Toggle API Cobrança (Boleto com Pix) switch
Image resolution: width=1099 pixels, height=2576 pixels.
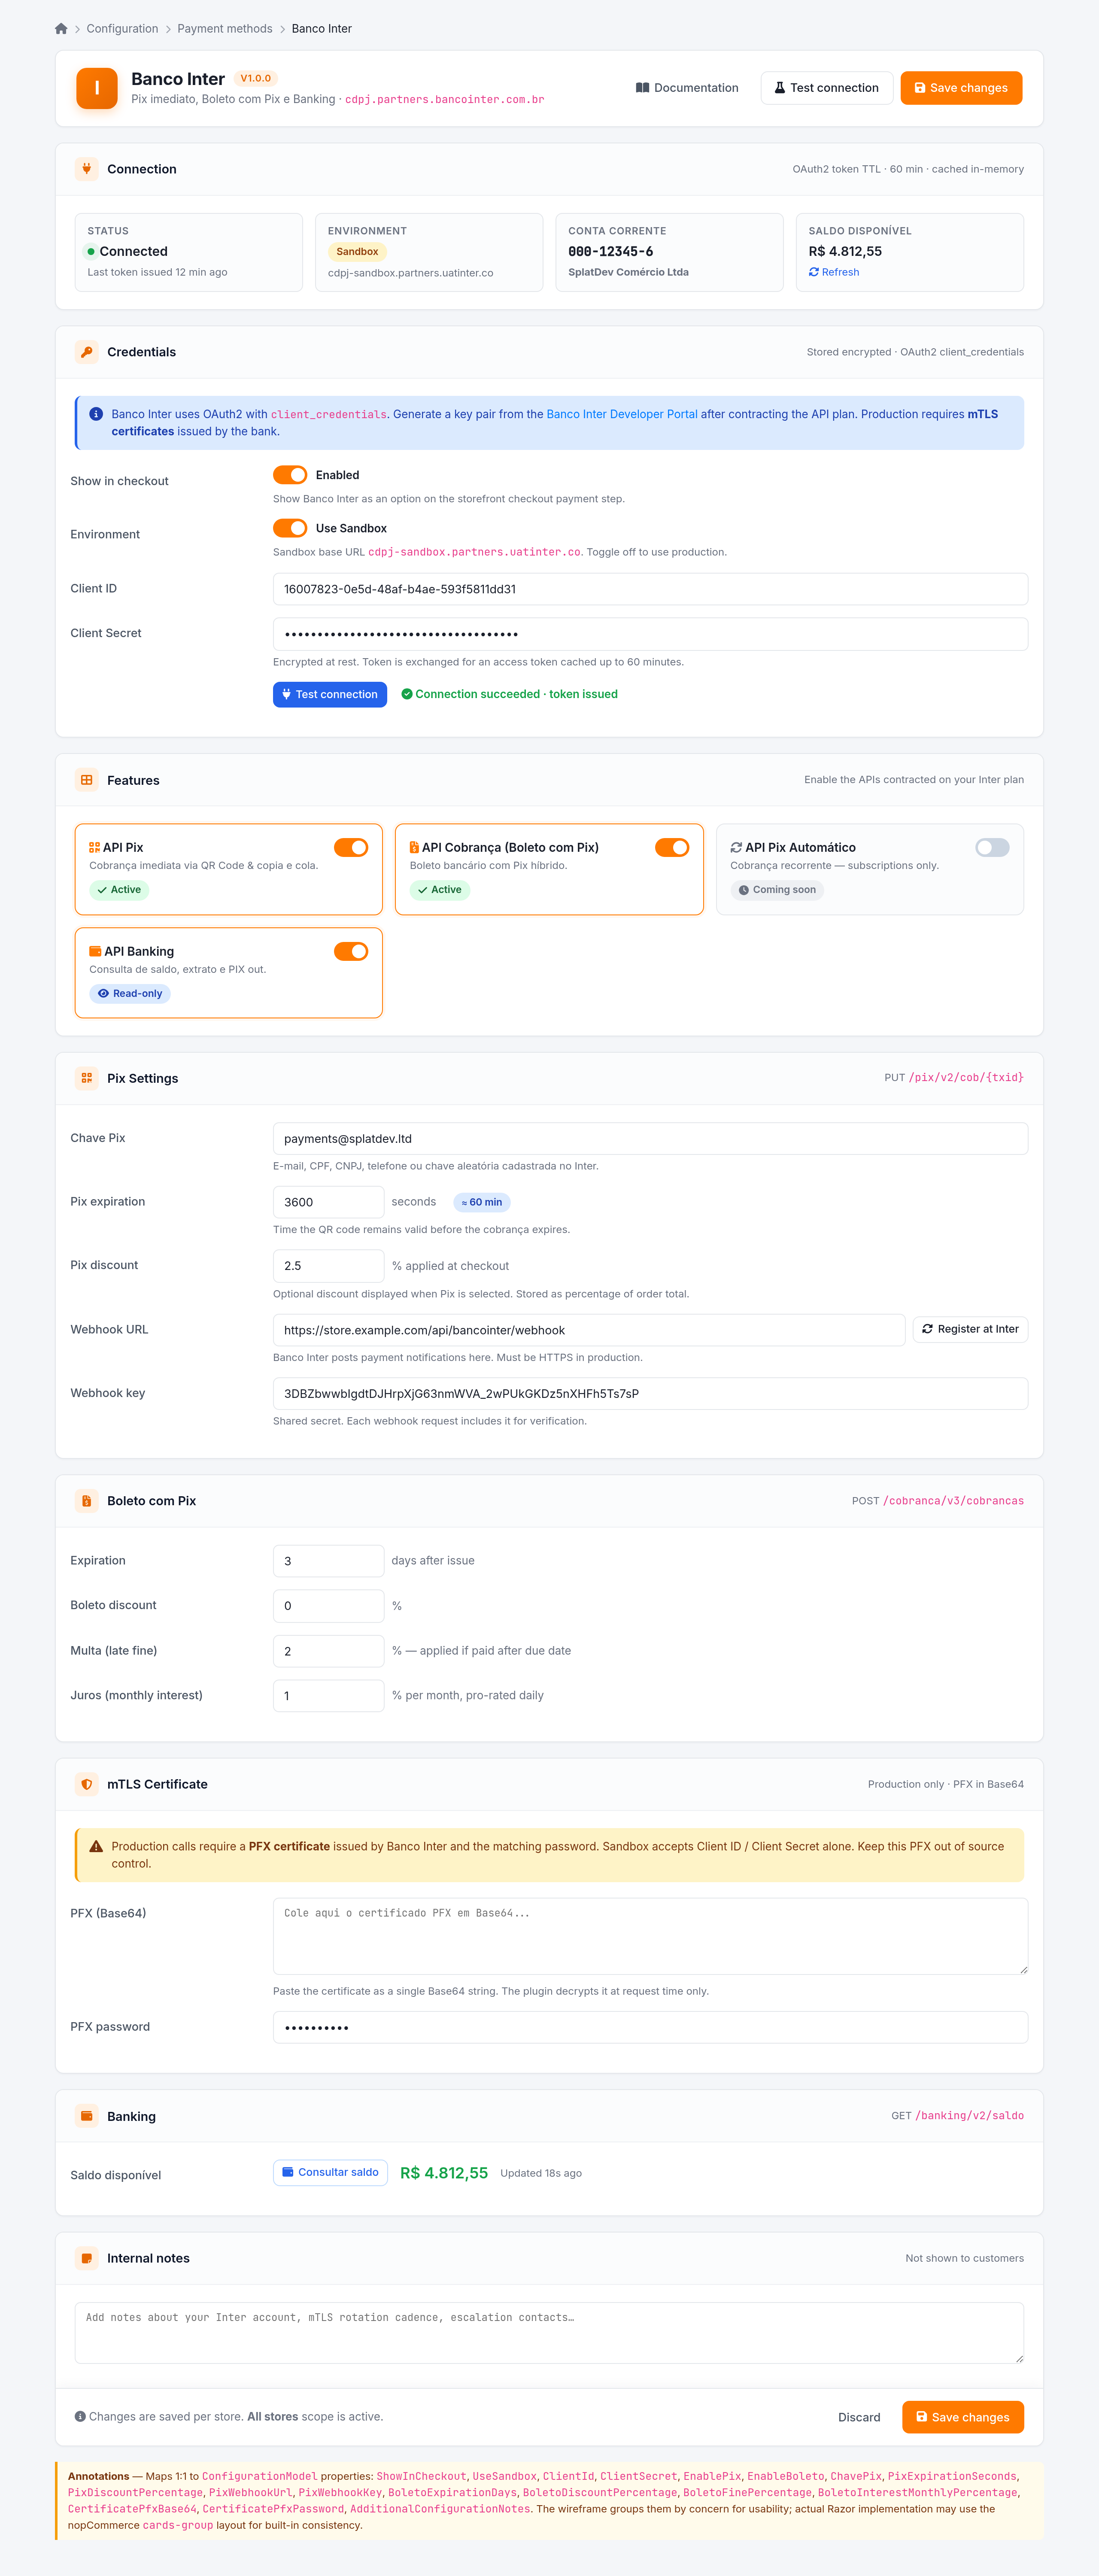[x=672, y=848]
